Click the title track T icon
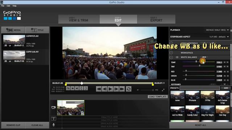 click(54, 118)
